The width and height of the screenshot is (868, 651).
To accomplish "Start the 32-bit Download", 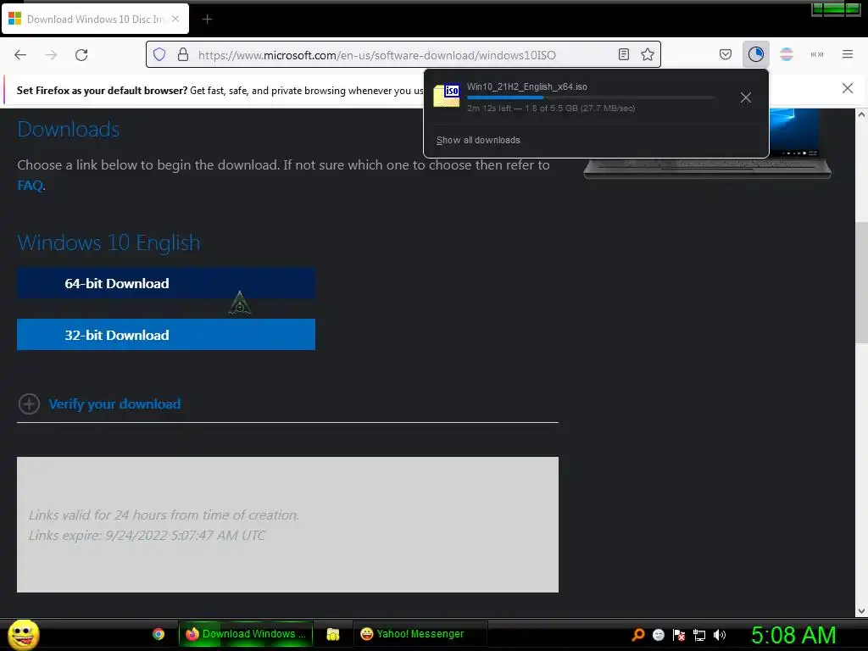I will pyautogui.click(x=166, y=334).
